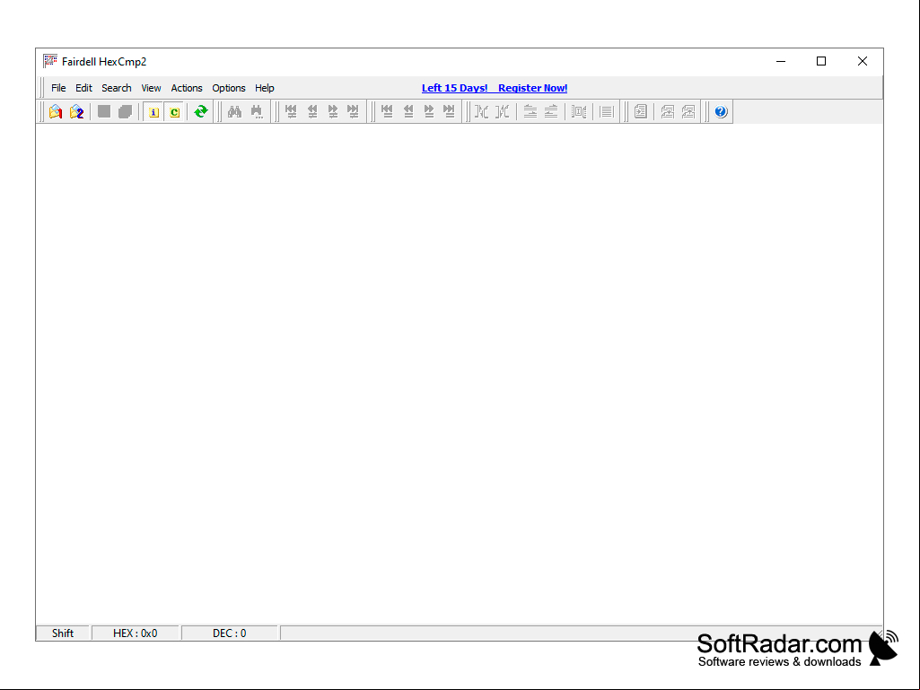
Task: Go to next difference (not-equal forward icon)
Action: (333, 111)
